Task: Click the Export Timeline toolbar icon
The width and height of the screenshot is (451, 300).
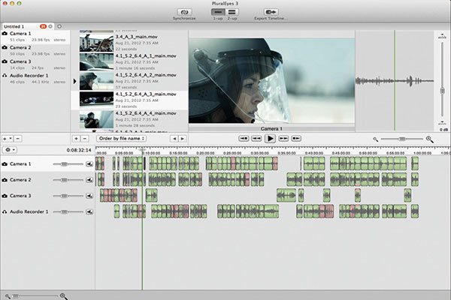Action: click(x=271, y=12)
